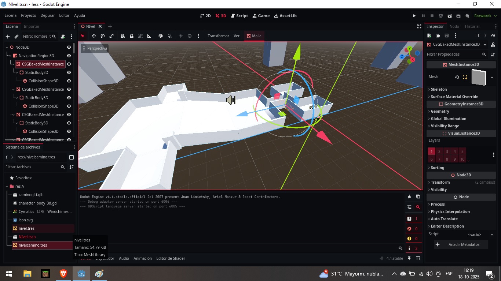Toggle distraction-free mode in the viewport
The height and width of the screenshot is (281, 501).
pyautogui.click(x=419, y=26)
